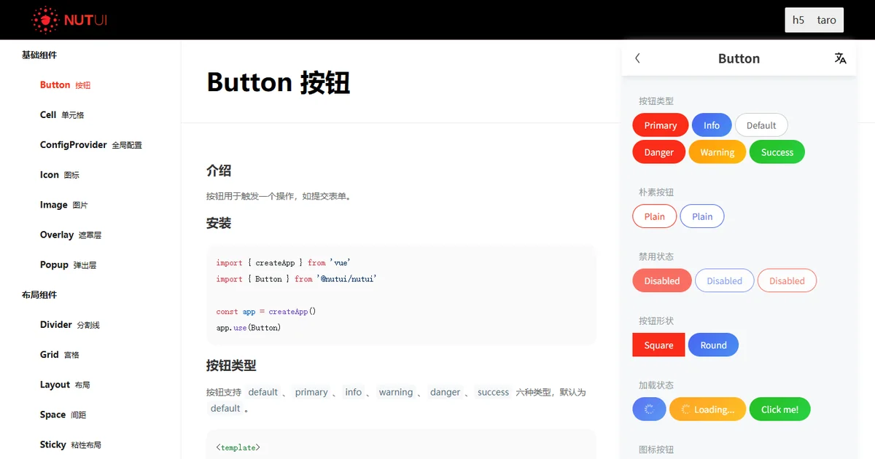
Task: Click the blue-outlined Plain button
Action: coord(702,216)
